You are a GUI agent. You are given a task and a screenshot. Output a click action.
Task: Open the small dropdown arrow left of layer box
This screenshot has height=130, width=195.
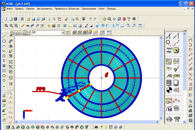29,32
